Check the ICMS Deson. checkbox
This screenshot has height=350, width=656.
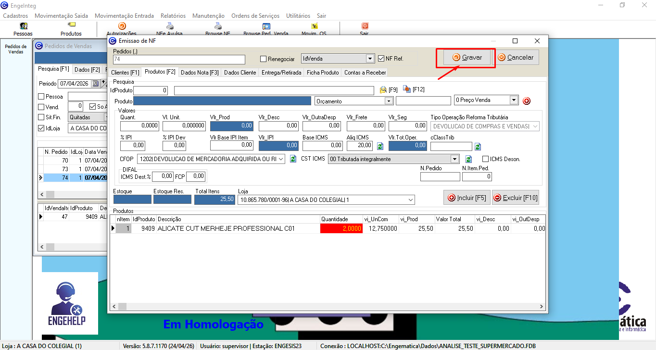pos(485,159)
